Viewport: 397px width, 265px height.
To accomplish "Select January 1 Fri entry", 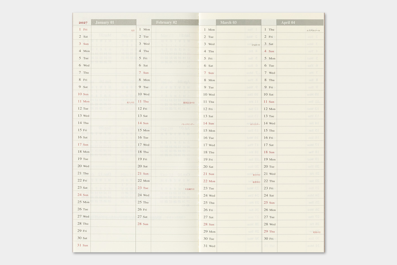I will click(x=105, y=29).
